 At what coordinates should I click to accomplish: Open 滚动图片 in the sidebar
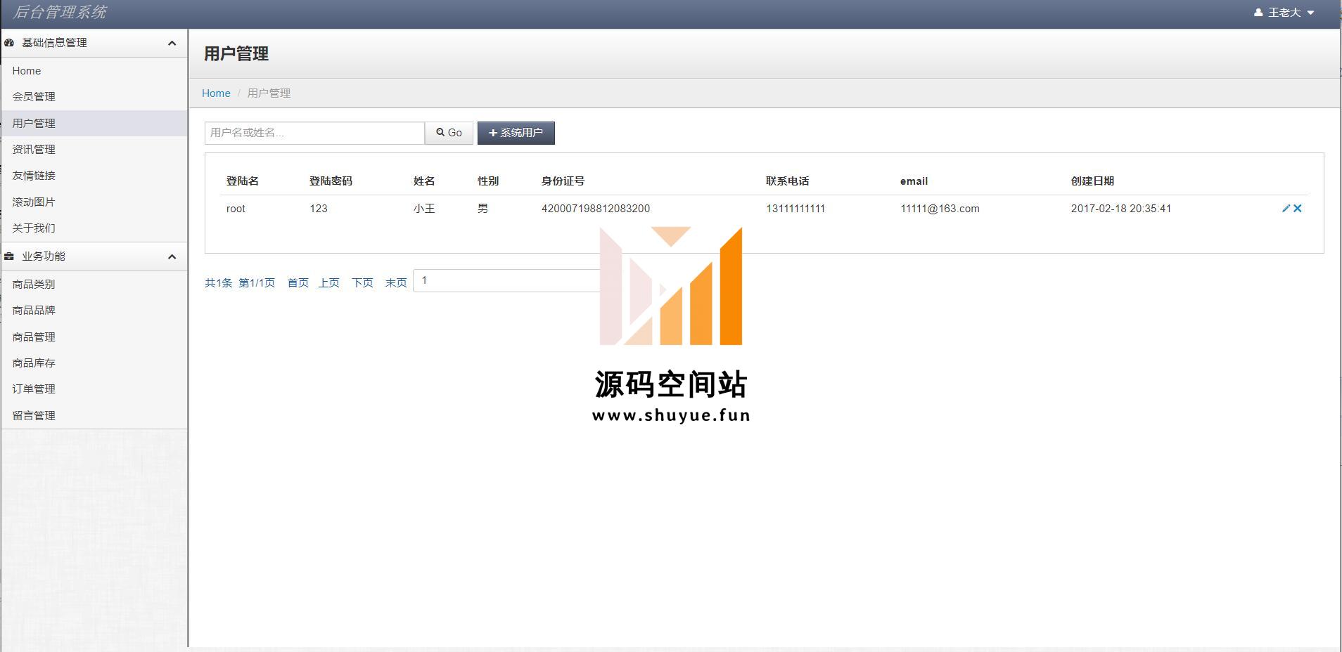click(94, 202)
